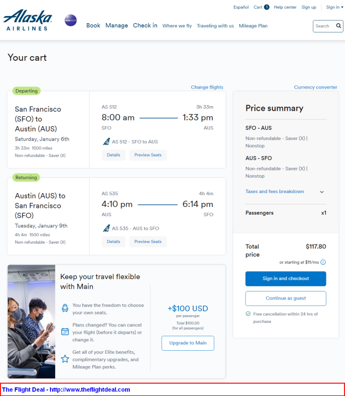
Task: Open the Book menu
Action: 93,26
